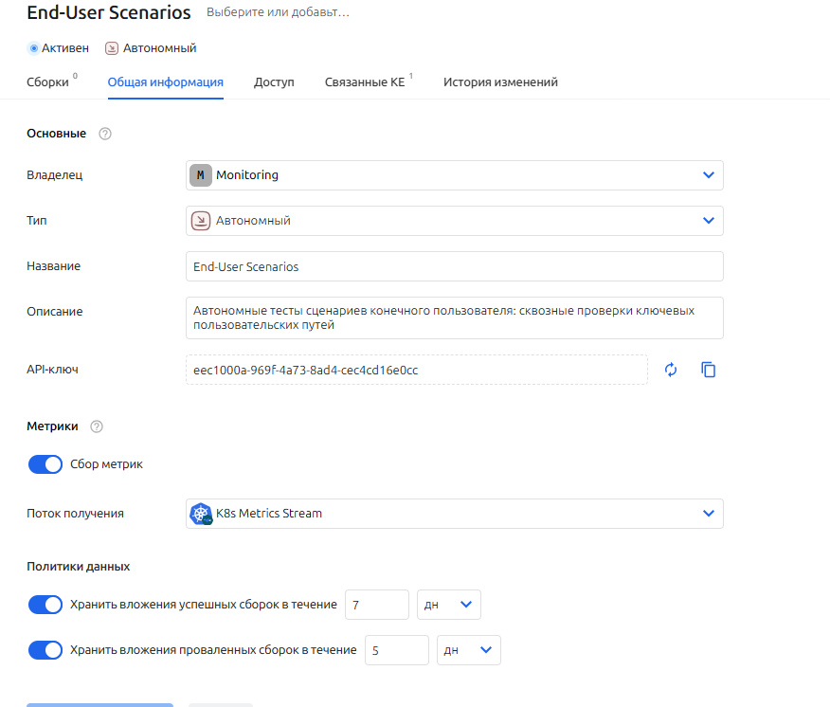
Task: Click the Monitoring owner avatar icon
Action: click(201, 175)
